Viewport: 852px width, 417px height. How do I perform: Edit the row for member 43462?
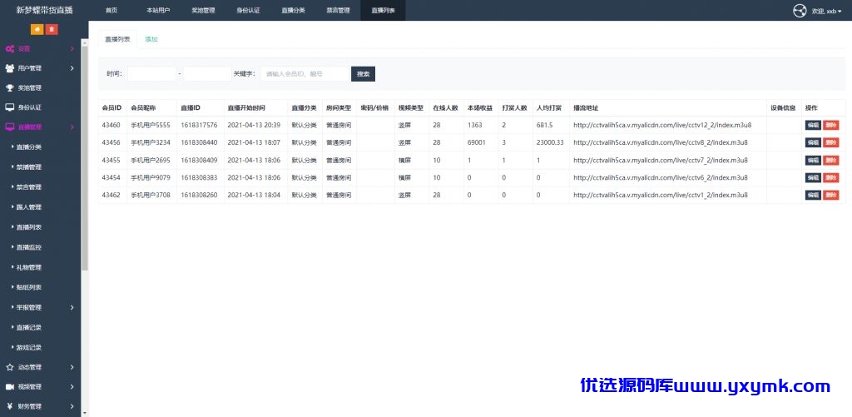point(813,195)
